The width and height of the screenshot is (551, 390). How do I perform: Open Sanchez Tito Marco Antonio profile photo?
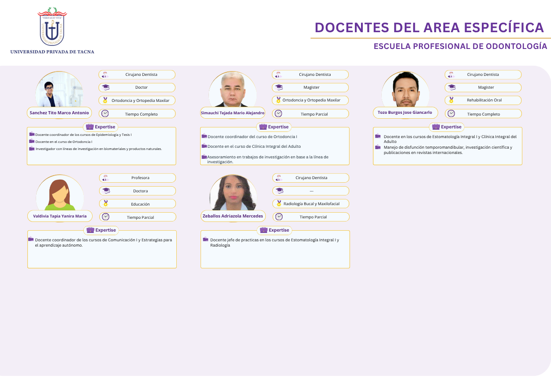[59, 90]
